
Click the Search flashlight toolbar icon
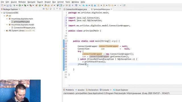point(52,5)
